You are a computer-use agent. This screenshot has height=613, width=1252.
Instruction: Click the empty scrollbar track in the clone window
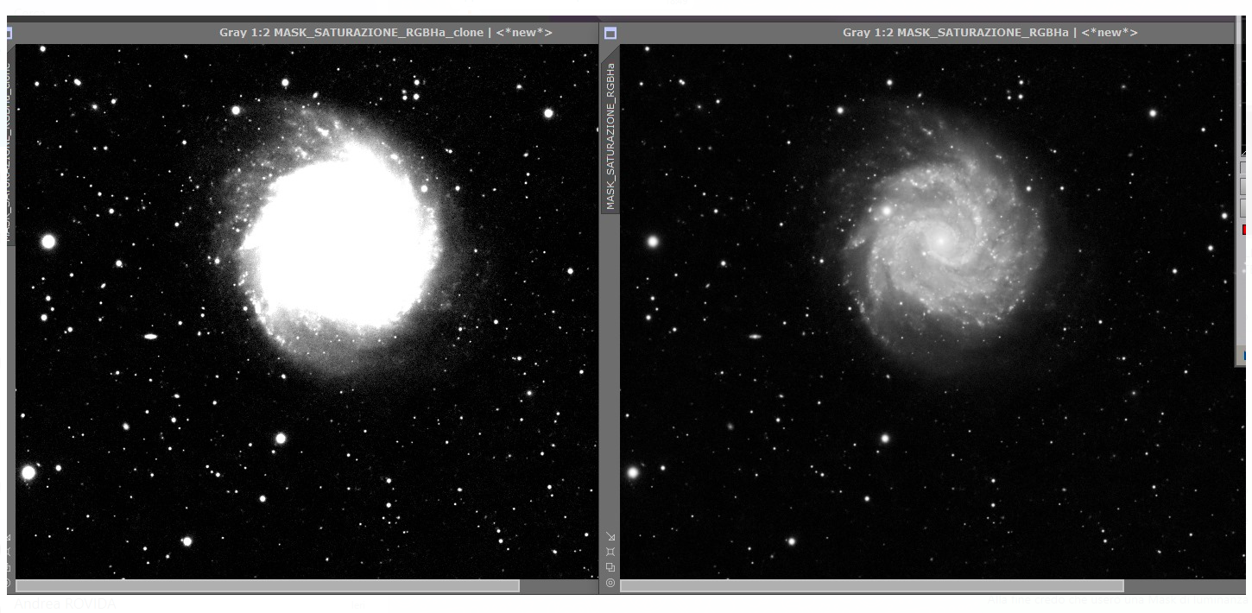[x=559, y=585]
